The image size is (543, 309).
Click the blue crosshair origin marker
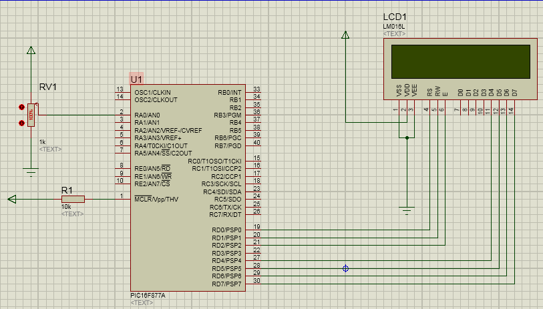pos(345,268)
